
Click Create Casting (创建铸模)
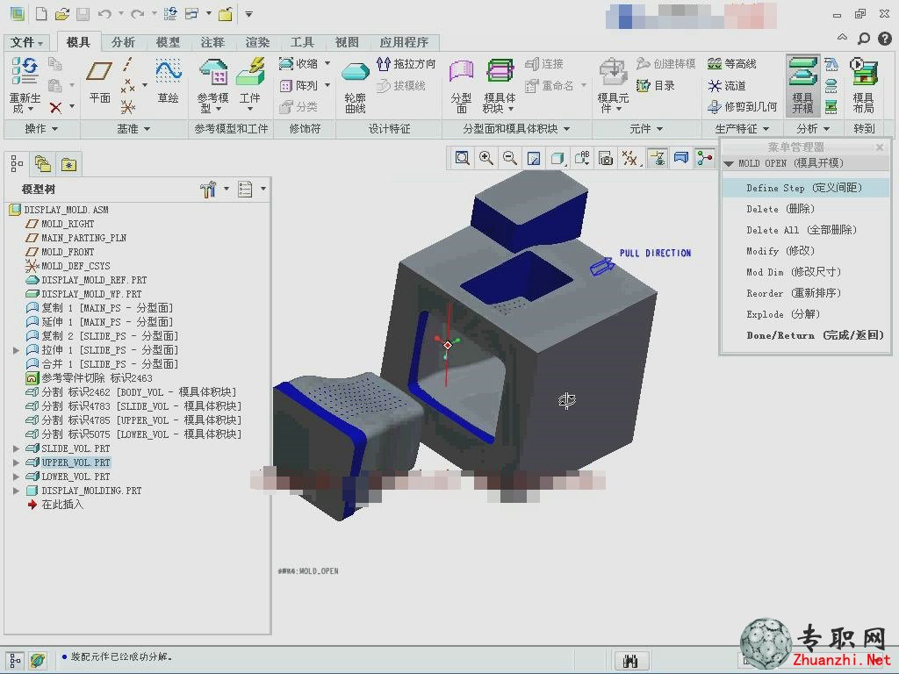[666, 63]
